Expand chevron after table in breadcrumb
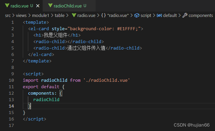The image size is (215, 131). (67, 16)
